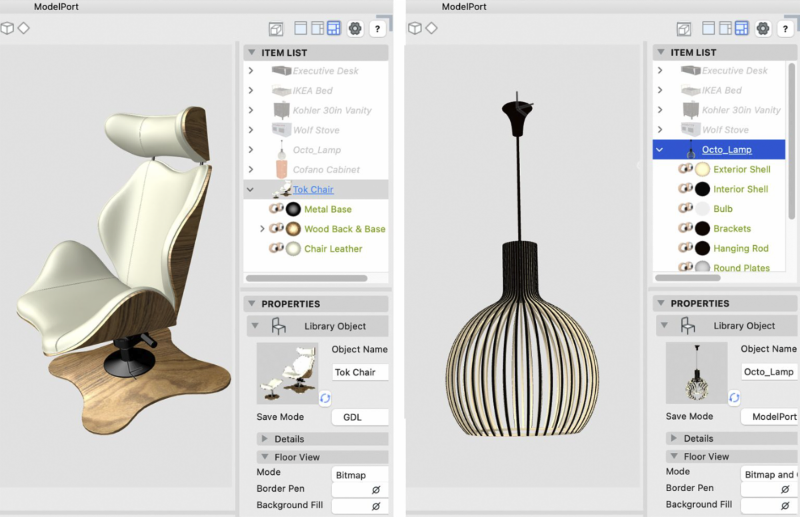Refresh the Octo_Lamp preview thumbnail
Image resolution: width=800 pixels, height=517 pixels.
[734, 397]
